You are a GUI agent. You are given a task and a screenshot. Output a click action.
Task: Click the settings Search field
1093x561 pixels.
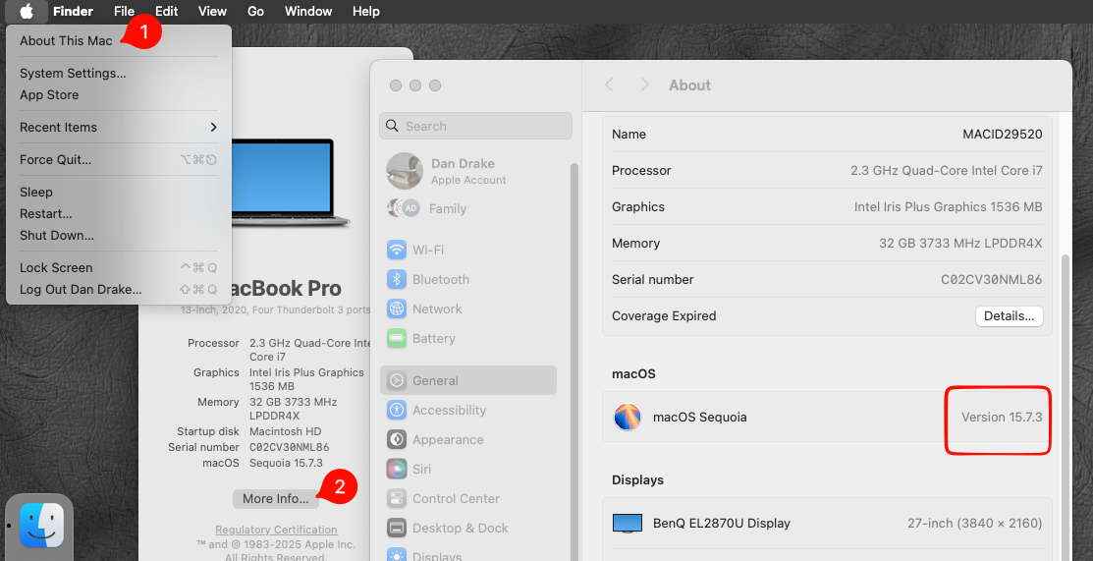tap(475, 126)
